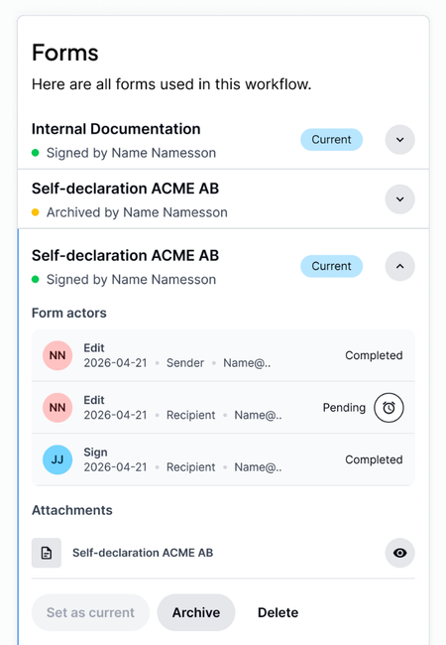Viewport: 446px width, 645px height.
Task: Click the Pending status text
Action: pyautogui.click(x=344, y=408)
